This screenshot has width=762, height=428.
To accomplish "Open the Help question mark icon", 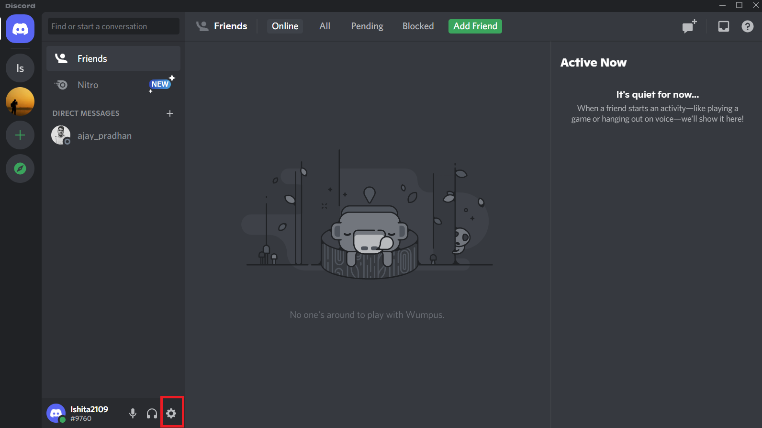I will (748, 26).
